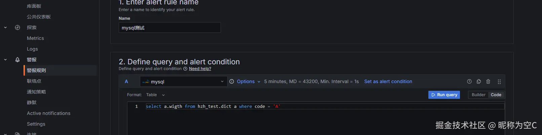This screenshot has height=135, width=542.
Task: Click the Run query button
Action: click(x=444, y=95)
